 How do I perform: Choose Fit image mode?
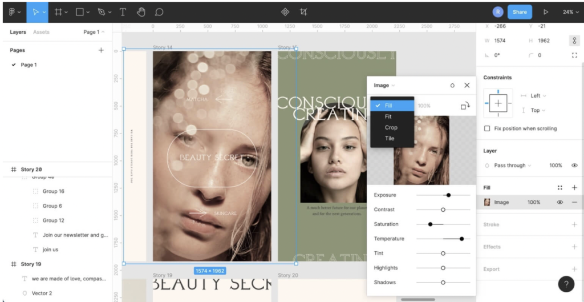392,116
